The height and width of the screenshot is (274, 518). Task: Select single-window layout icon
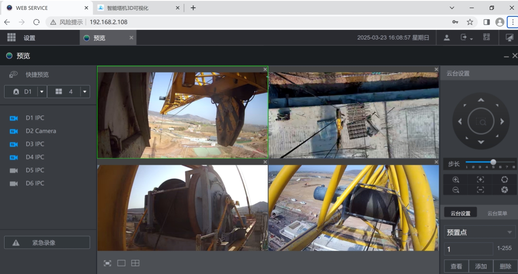pyautogui.click(x=121, y=263)
